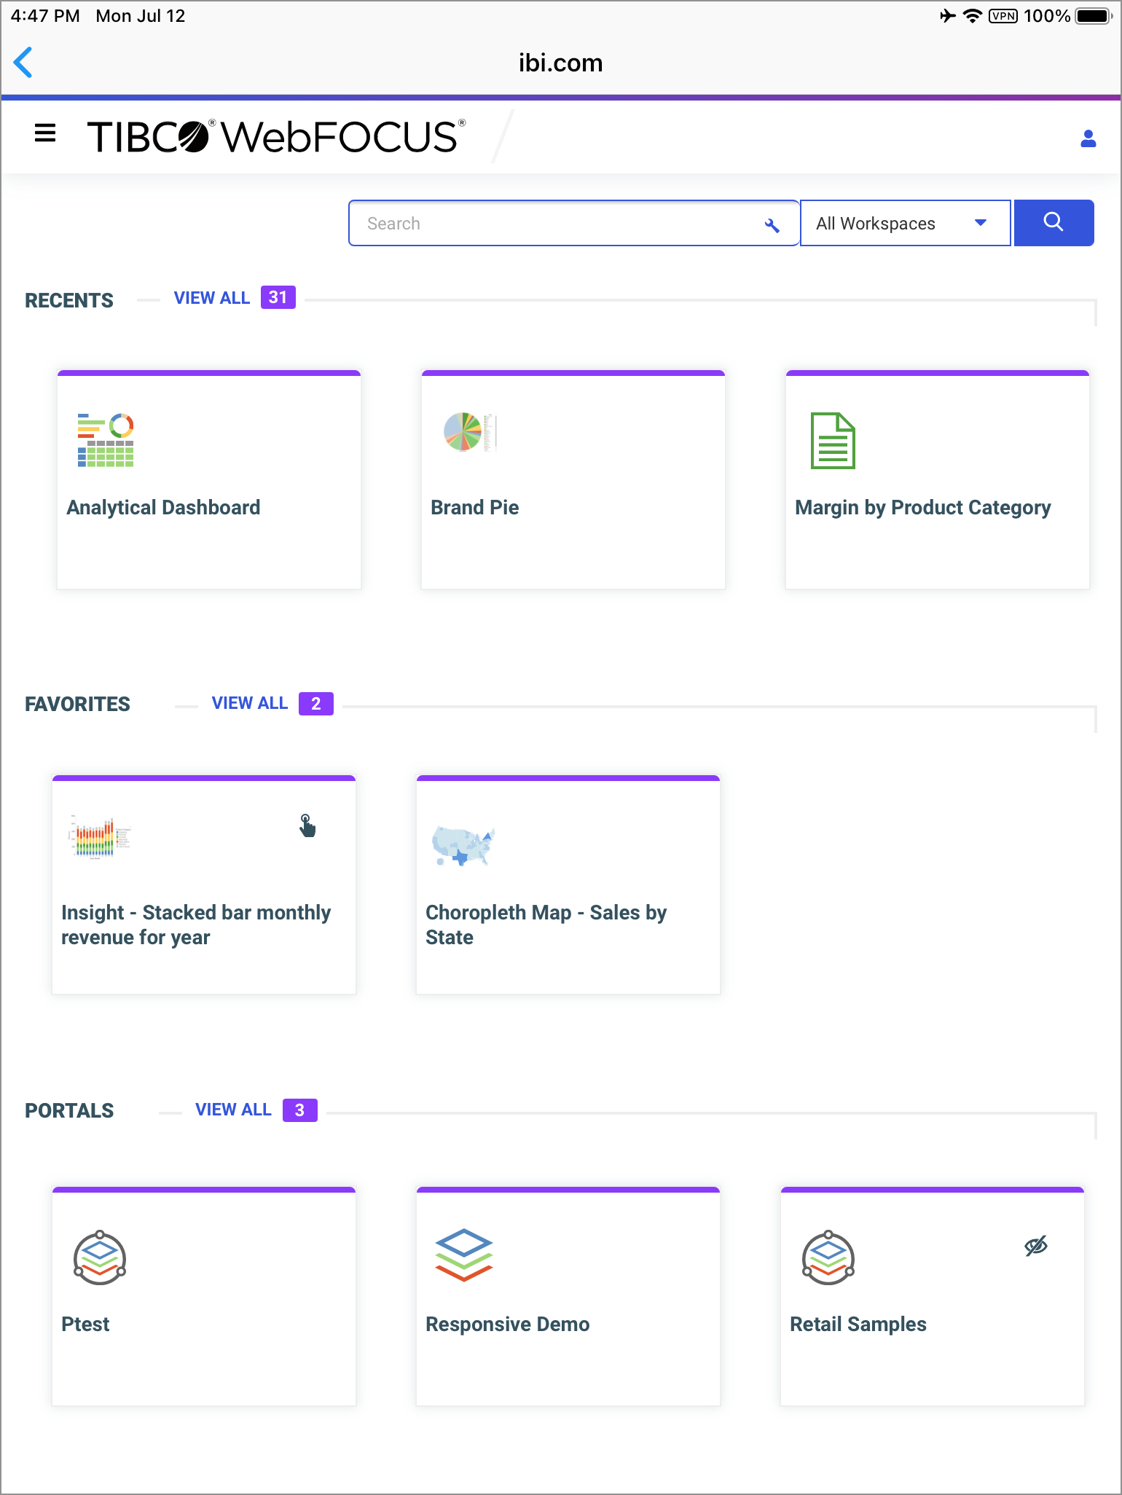Screen dimensions: 1122x1495
Task: Click the Ptest portal icon
Action: pyautogui.click(x=100, y=1257)
